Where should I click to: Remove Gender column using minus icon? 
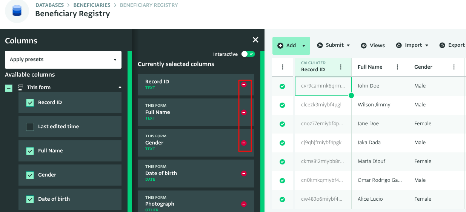(244, 143)
